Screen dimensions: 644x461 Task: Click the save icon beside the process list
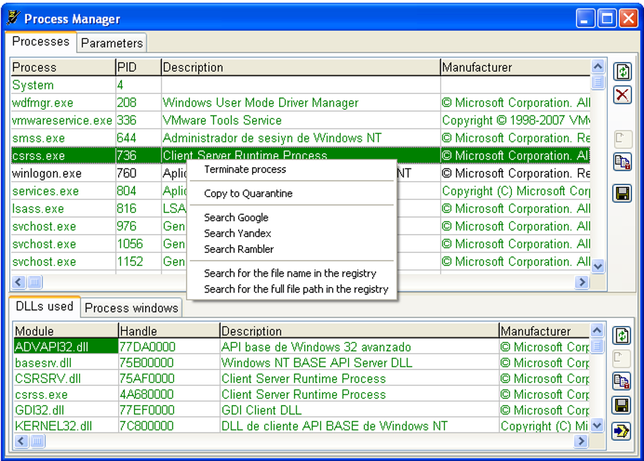point(623,194)
